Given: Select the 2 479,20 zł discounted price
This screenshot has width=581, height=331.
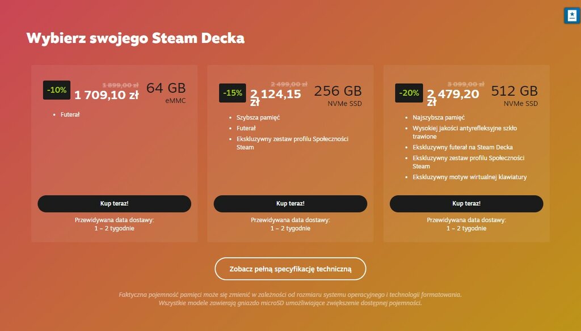Looking at the screenshot, I should (453, 96).
